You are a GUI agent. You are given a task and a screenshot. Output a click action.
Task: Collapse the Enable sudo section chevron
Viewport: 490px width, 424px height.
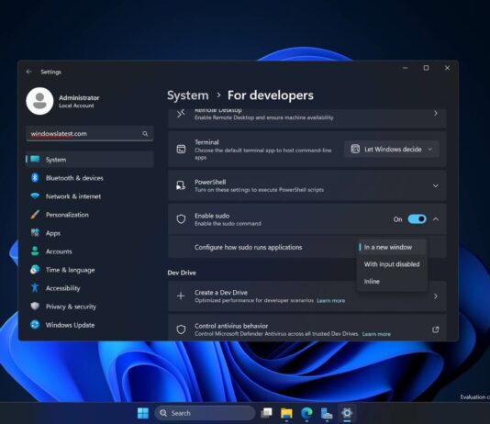point(436,219)
